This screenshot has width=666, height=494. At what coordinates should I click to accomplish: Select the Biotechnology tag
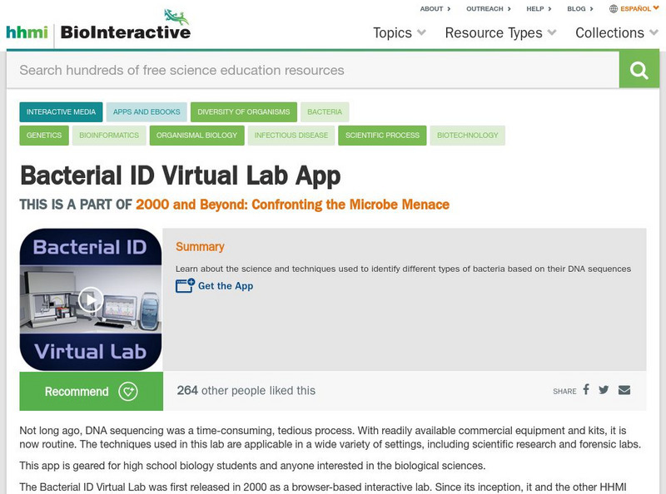pos(468,136)
